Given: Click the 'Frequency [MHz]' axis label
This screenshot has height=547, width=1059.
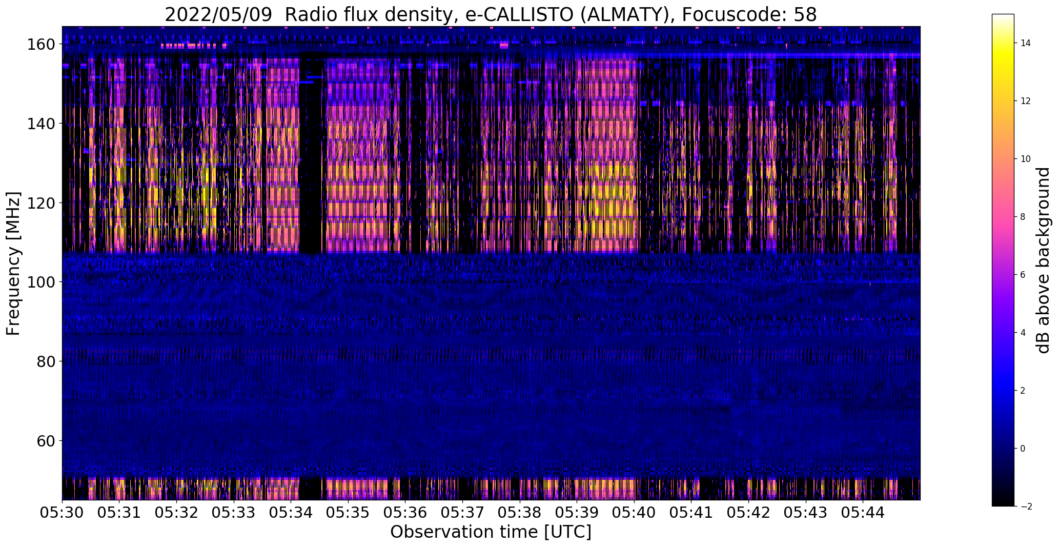Looking at the screenshot, I should click(x=13, y=264).
